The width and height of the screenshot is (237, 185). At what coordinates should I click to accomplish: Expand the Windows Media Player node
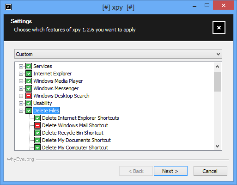21,81
